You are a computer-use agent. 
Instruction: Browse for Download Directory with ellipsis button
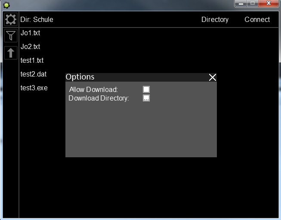tap(146, 98)
